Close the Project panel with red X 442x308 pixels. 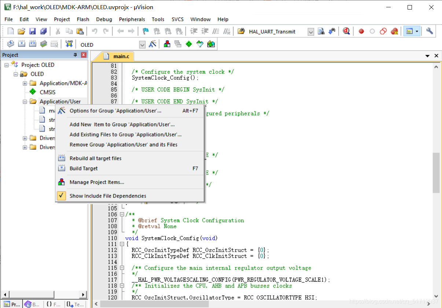(84, 55)
